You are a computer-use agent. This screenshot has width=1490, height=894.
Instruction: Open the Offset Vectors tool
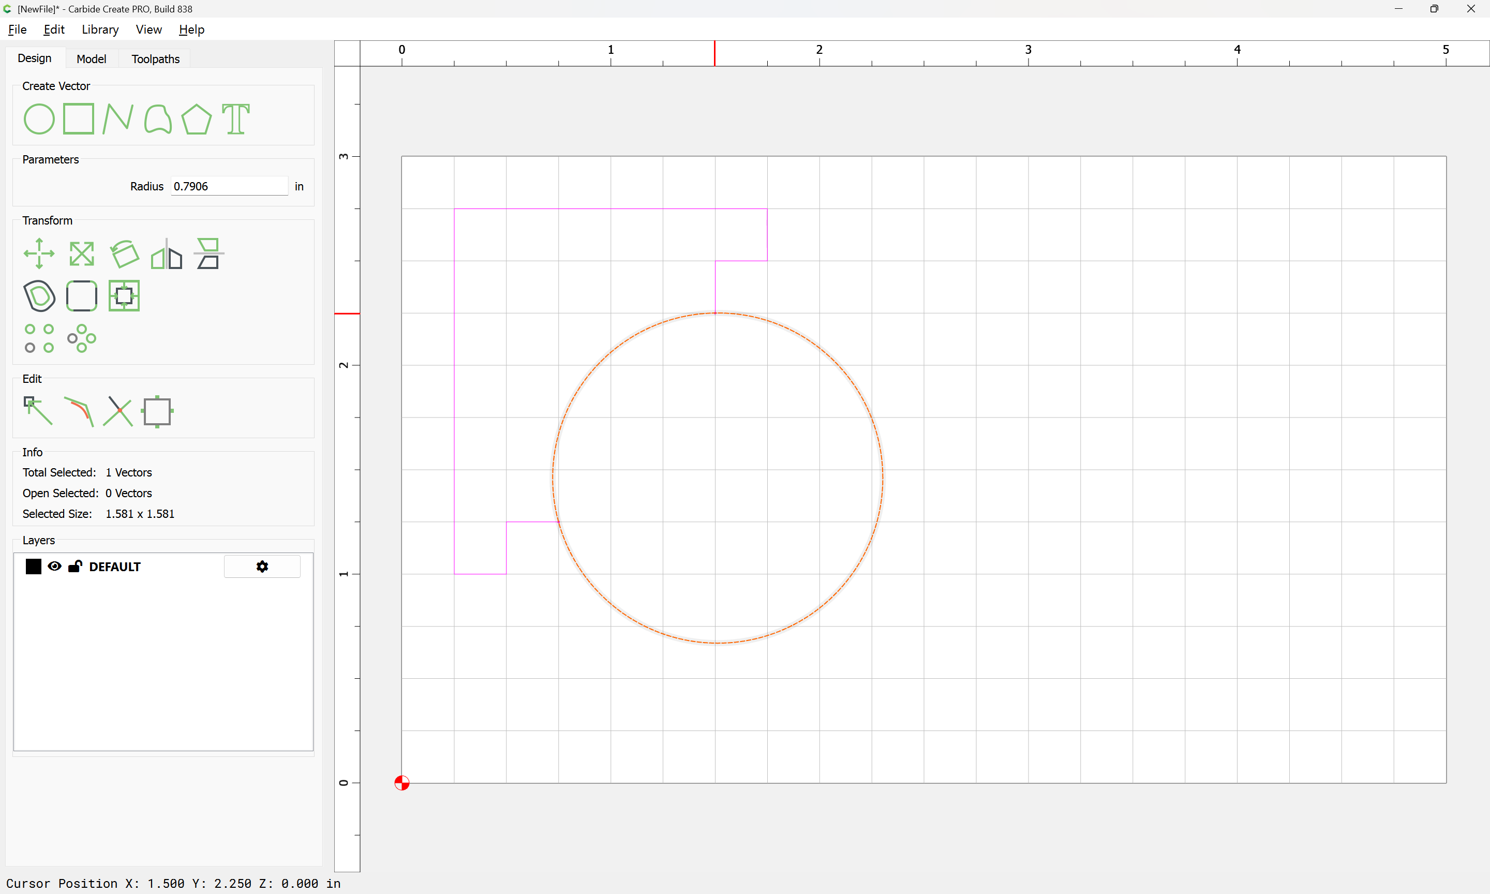pyautogui.click(x=39, y=296)
